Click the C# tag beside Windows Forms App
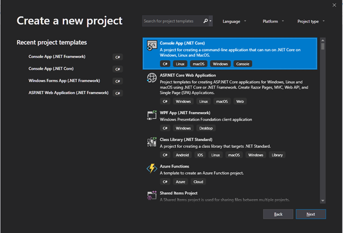This screenshot has width=343, height=233. (x=118, y=81)
